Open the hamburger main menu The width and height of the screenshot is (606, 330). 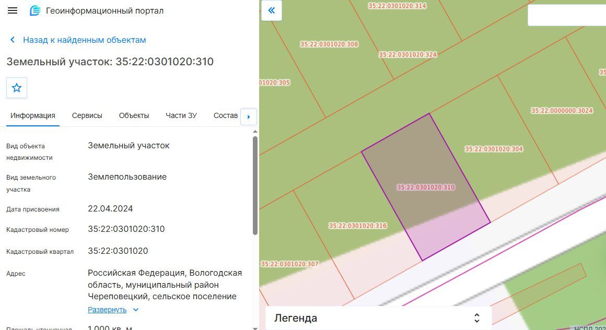click(x=13, y=10)
